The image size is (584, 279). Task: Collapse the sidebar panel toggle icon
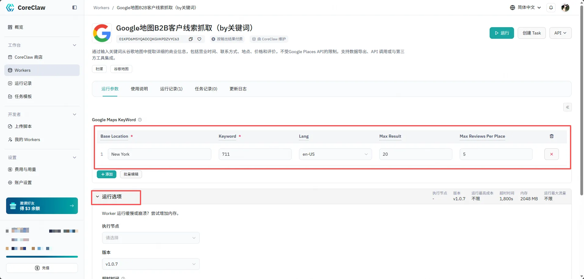click(x=75, y=8)
